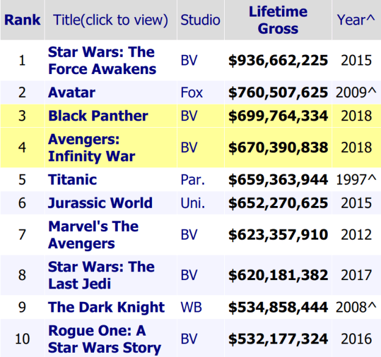Click the BV studio link for Black Panther
Viewport: 381px width, 357px height.
(189, 116)
